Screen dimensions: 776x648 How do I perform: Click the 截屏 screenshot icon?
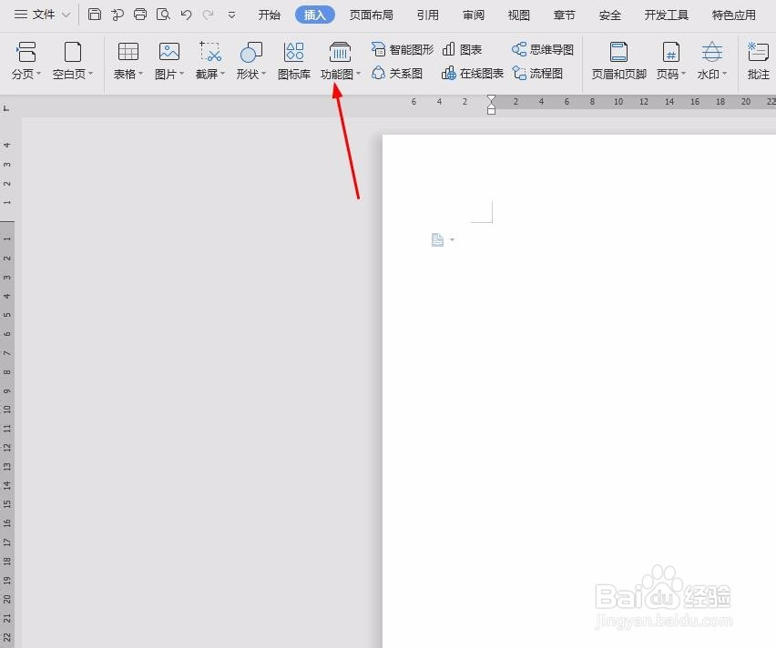(x=209, y=52)
